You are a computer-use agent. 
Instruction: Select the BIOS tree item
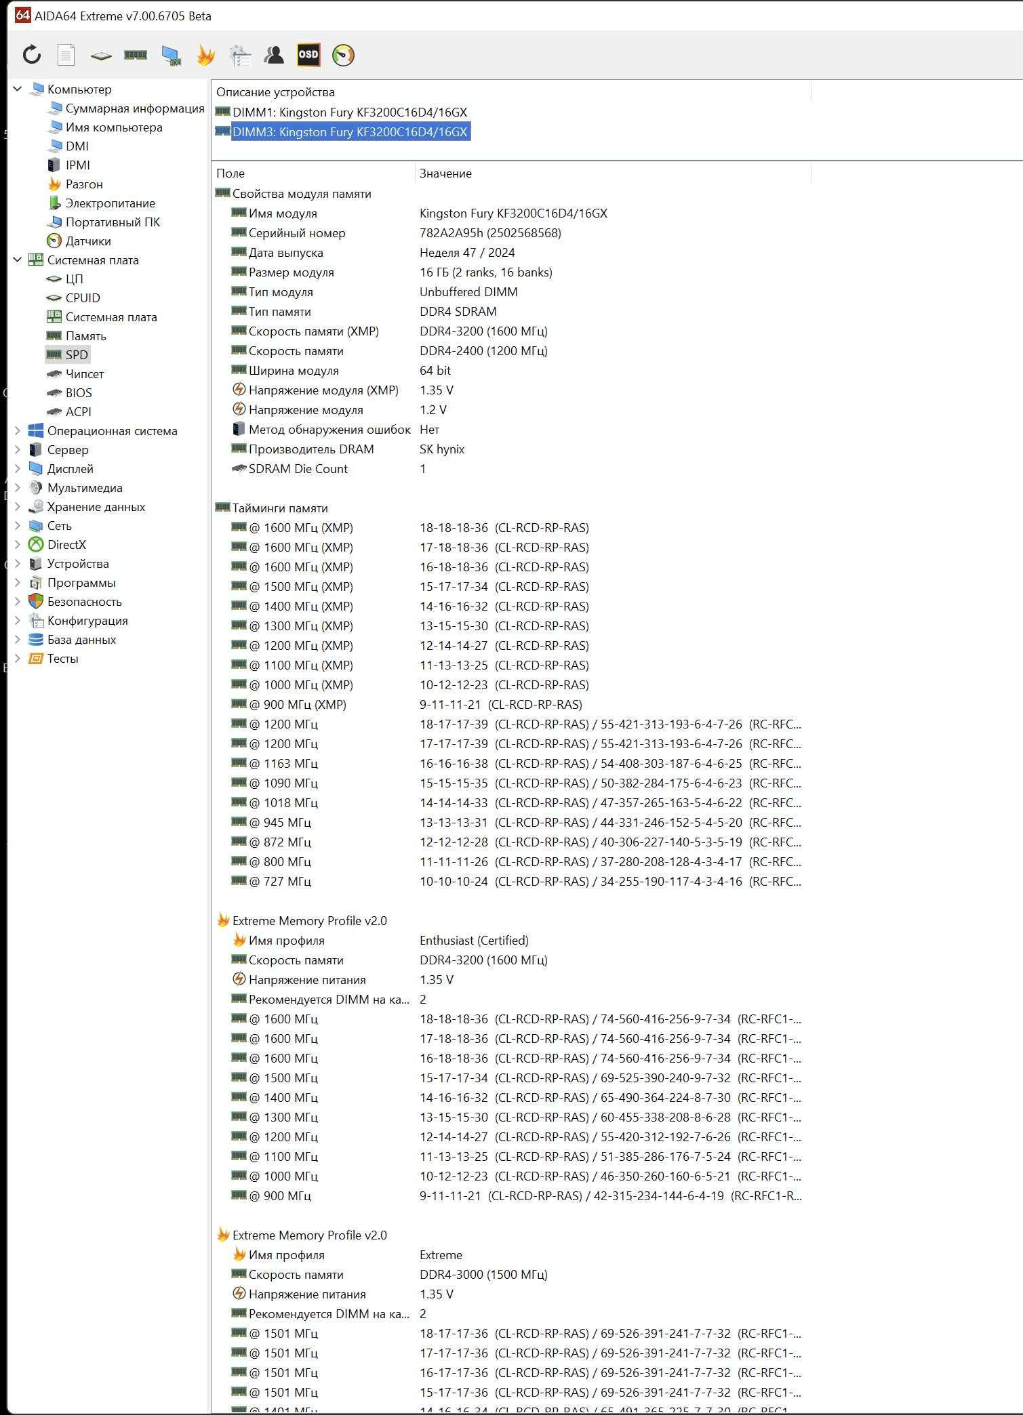(x=79, y=393)
